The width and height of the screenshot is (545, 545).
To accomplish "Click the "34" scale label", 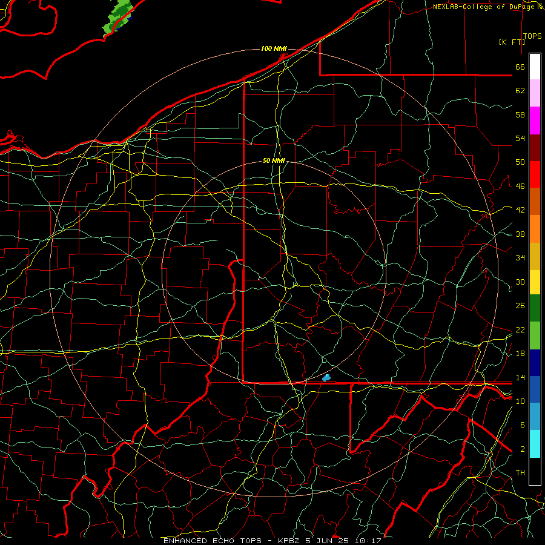I will pos(520,257).
